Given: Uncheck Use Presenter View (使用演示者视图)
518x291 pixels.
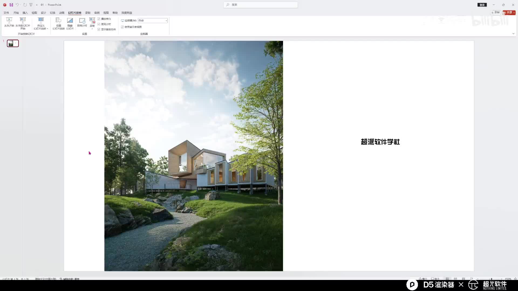Looking at the screenshot, I should point(122,27).
